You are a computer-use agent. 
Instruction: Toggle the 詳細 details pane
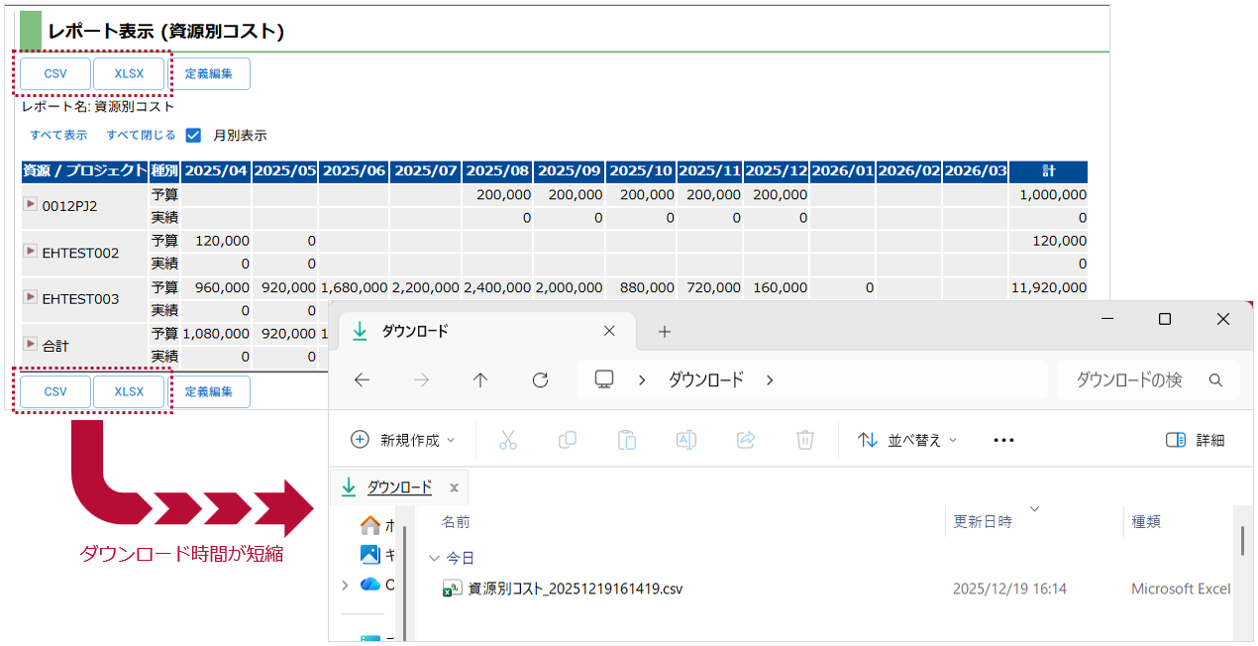click(1196, 440)
